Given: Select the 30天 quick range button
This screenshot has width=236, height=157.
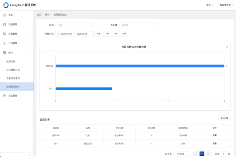Looking at the screenshot, I should (x=124, y=34).
